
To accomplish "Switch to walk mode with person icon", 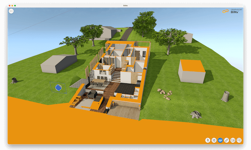I will (x=207, y=140).
